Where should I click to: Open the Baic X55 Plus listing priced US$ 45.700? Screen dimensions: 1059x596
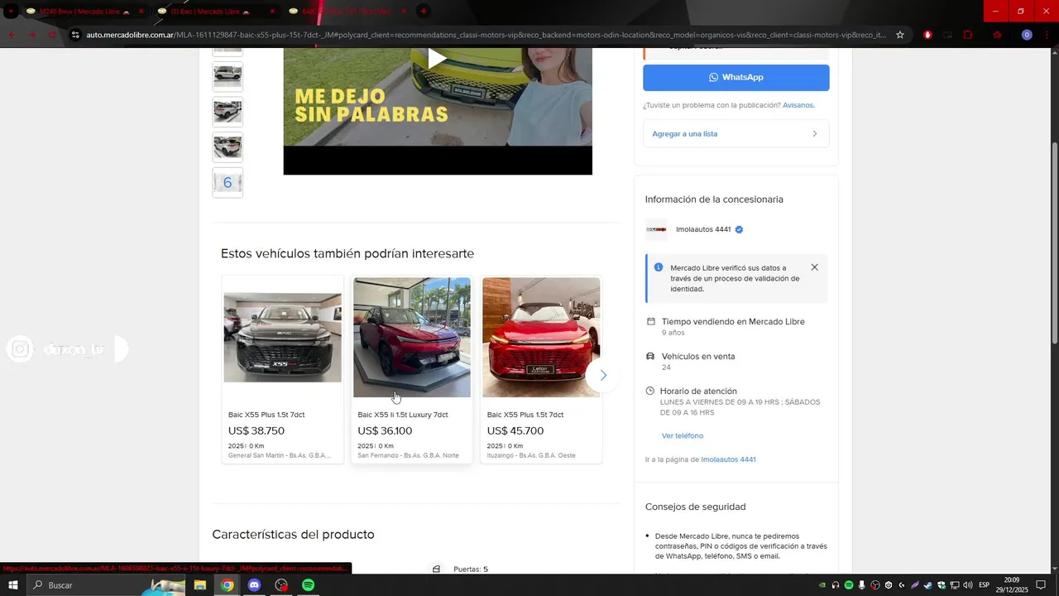coord(541,369)
